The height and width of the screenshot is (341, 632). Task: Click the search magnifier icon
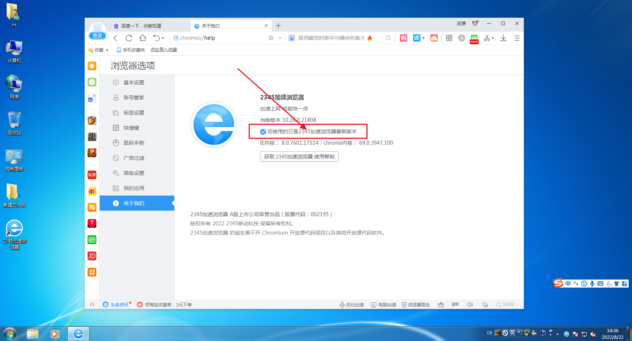pos(388,38)
